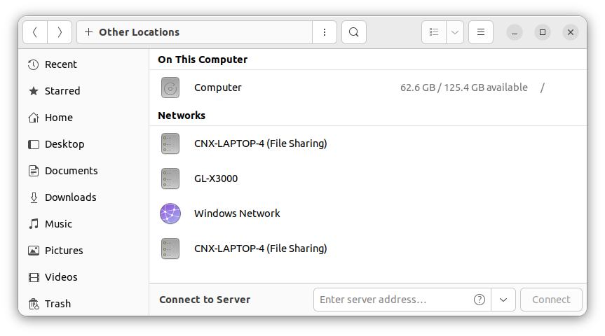Go back with the left arrow button
Viewport: 605px width, 336px height.
35,32
